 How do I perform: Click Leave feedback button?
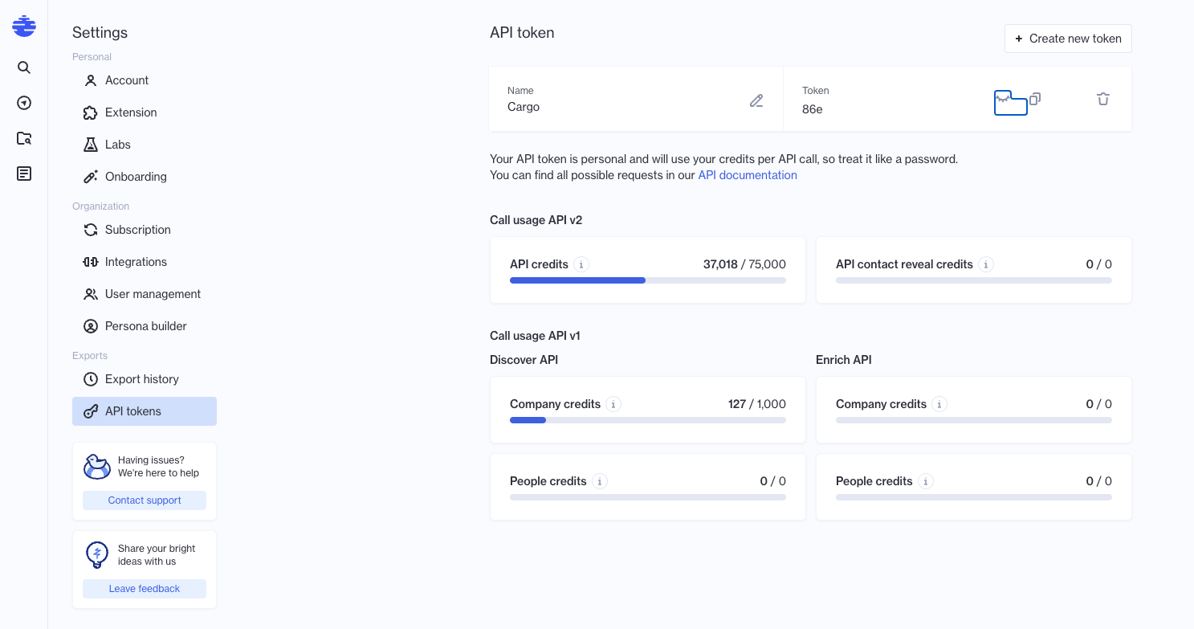[x=145, y=589]
